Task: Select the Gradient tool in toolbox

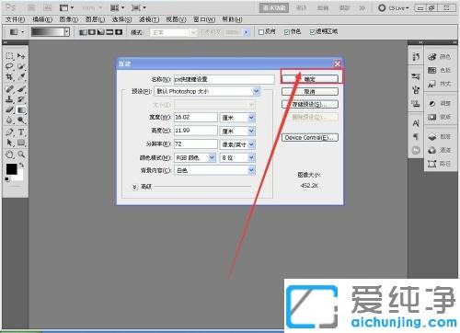Action: coord(21,109)
